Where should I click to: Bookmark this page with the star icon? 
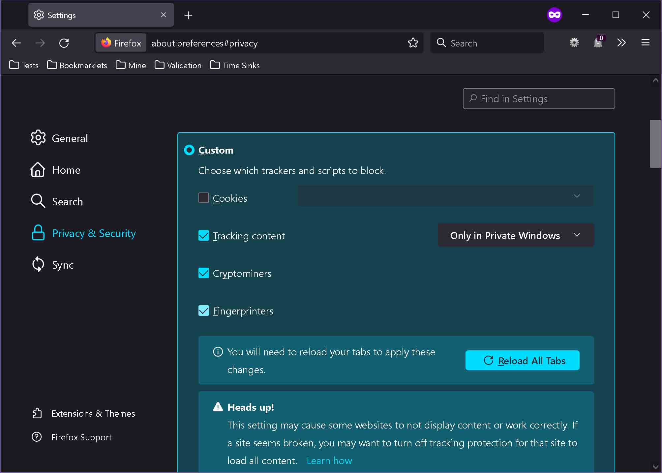pyautogui.click(x=413, y=43)
